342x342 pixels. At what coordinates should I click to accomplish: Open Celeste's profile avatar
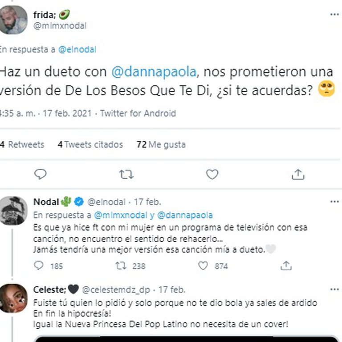13,298
